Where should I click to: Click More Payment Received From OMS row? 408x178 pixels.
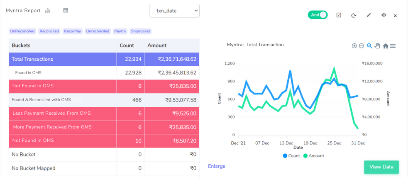click(104, 127)
